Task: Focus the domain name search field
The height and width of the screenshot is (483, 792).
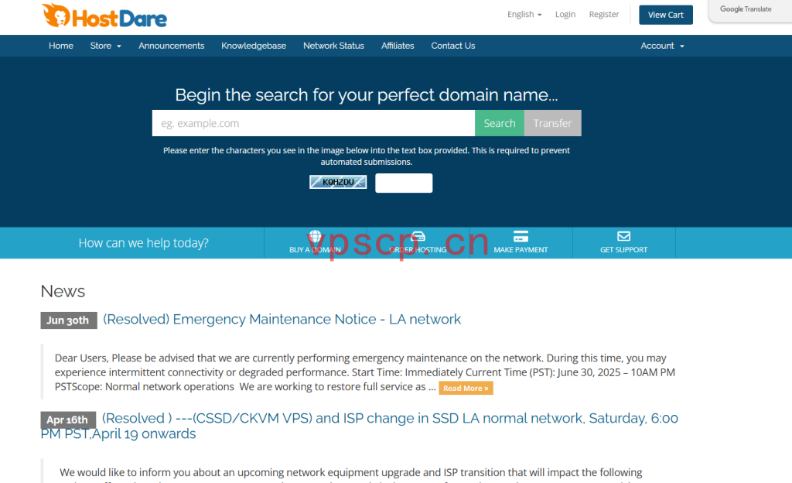Action: tap(313, 123)
